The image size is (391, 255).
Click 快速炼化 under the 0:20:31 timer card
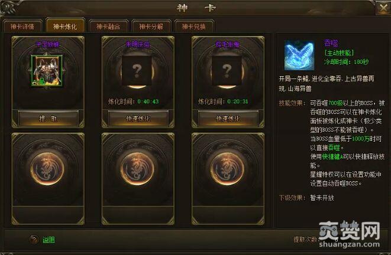(228, 119)
